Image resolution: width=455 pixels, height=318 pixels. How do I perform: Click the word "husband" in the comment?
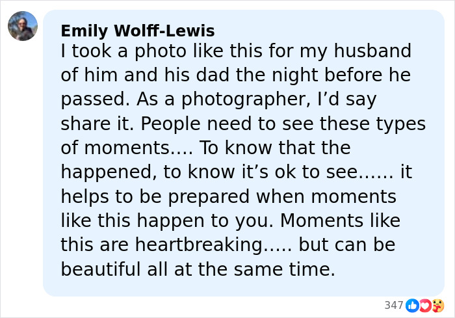tap(373, 51)
